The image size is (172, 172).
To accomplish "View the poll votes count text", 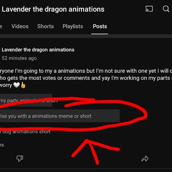I will 2,145.
